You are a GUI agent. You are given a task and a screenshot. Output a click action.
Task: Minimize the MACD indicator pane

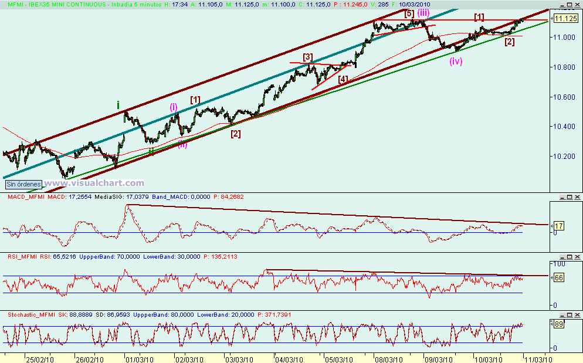pyautogui.click(x=562, y=197)
